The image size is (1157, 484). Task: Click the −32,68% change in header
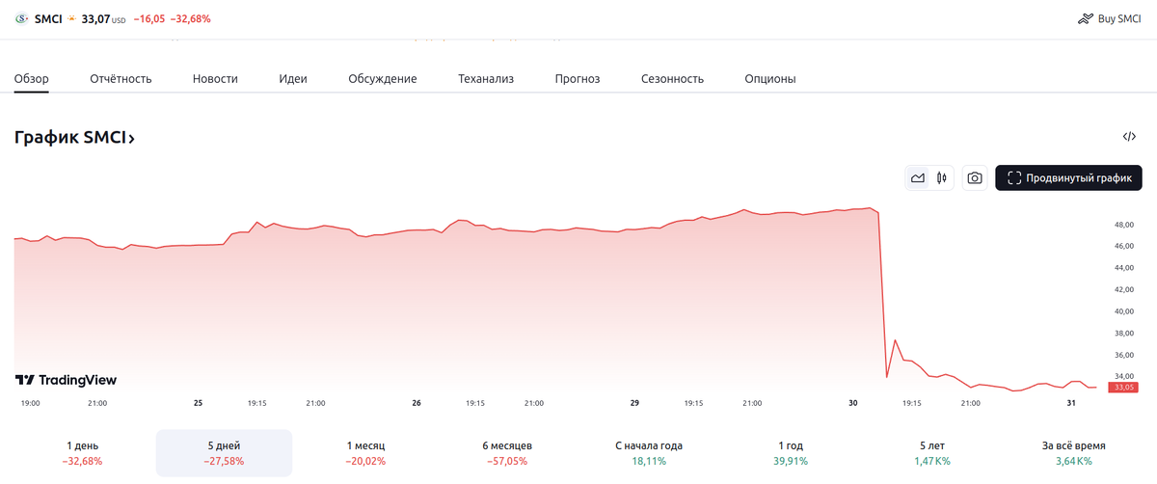pos(191,18)
